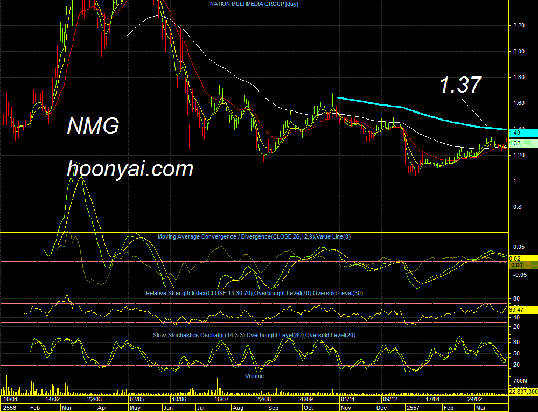538x412 pixels.
Task: Click the 700M volume axis label
Action: pos(520,381)
